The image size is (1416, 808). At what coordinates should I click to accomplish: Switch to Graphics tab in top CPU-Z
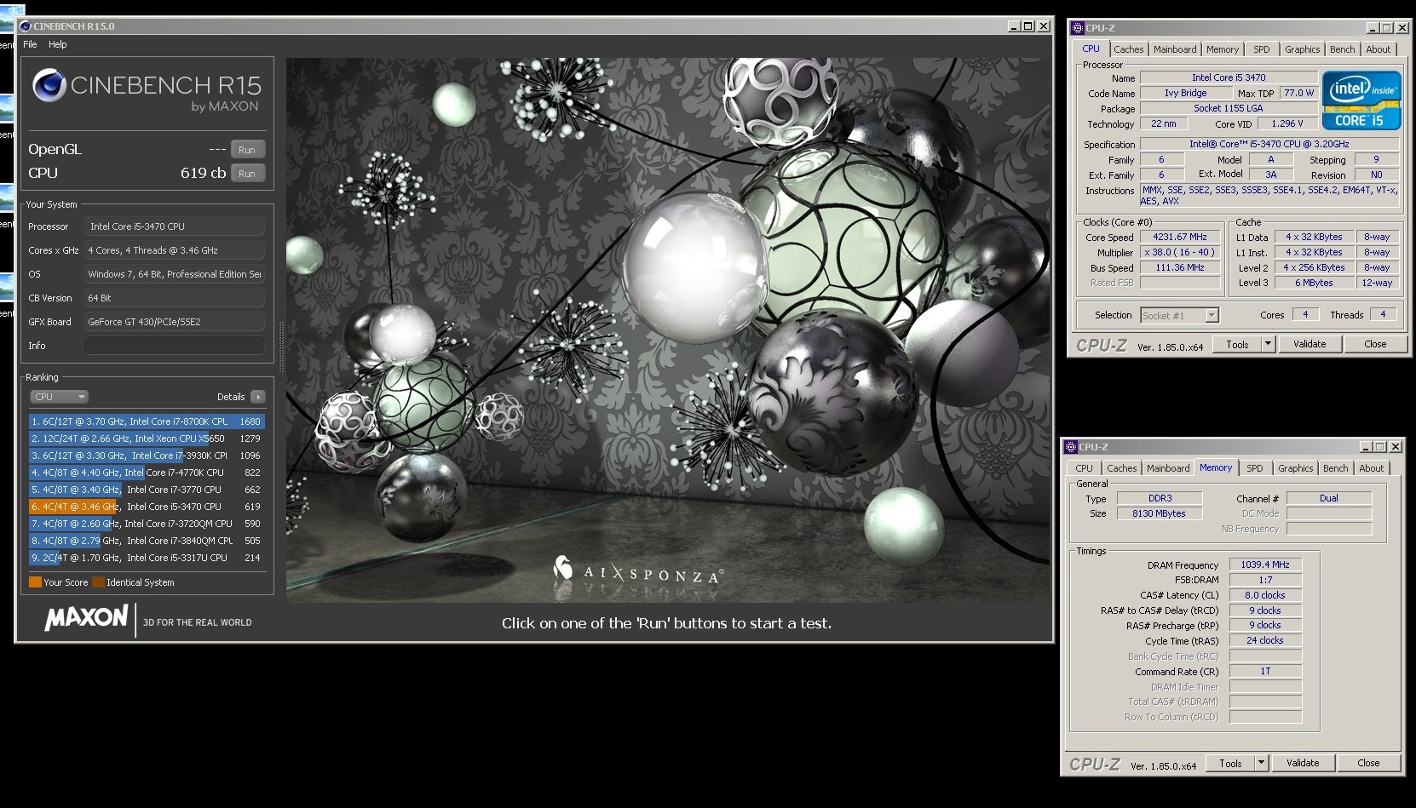1302,49
